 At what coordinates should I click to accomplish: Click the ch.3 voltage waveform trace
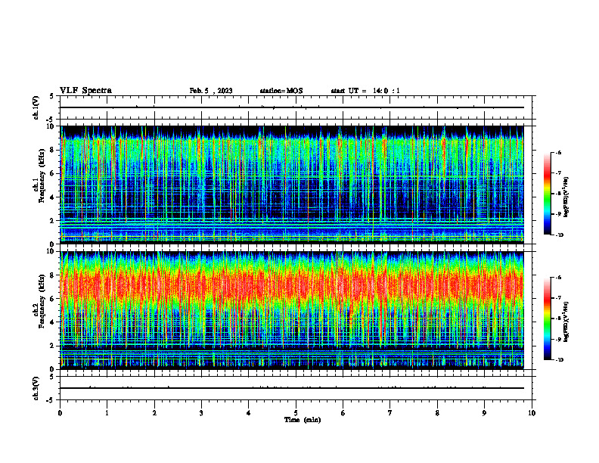(292, 388)
